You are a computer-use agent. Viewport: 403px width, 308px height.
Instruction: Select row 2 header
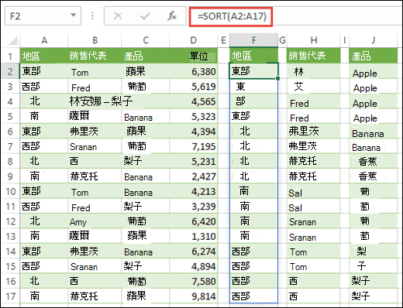click(10, 71)
